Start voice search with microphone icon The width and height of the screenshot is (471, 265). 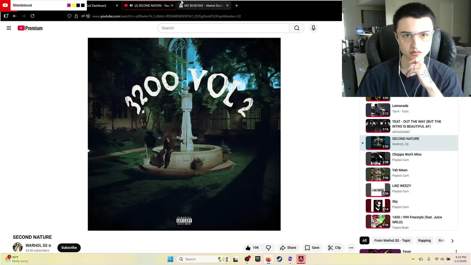click(x=314, y=28)
